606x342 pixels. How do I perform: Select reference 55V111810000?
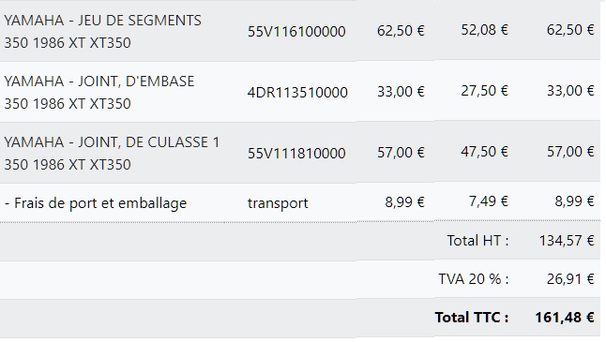296,154
